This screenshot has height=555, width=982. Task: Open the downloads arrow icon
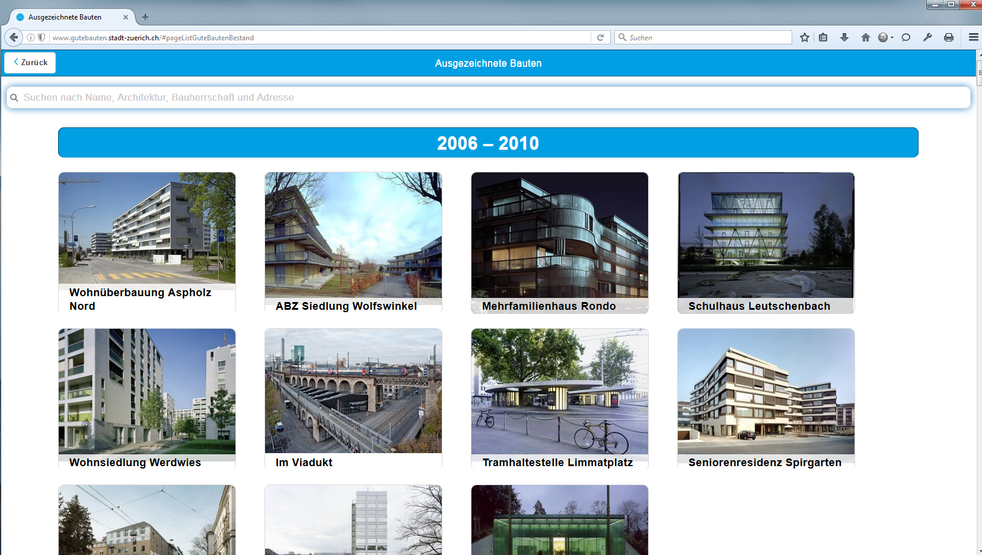coord(844,37)
